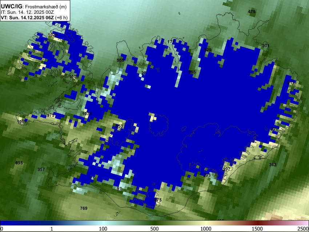Click the 1023 value in the Westfjords
This screenshot has height=232, width=309.
(x=53, y=35)
